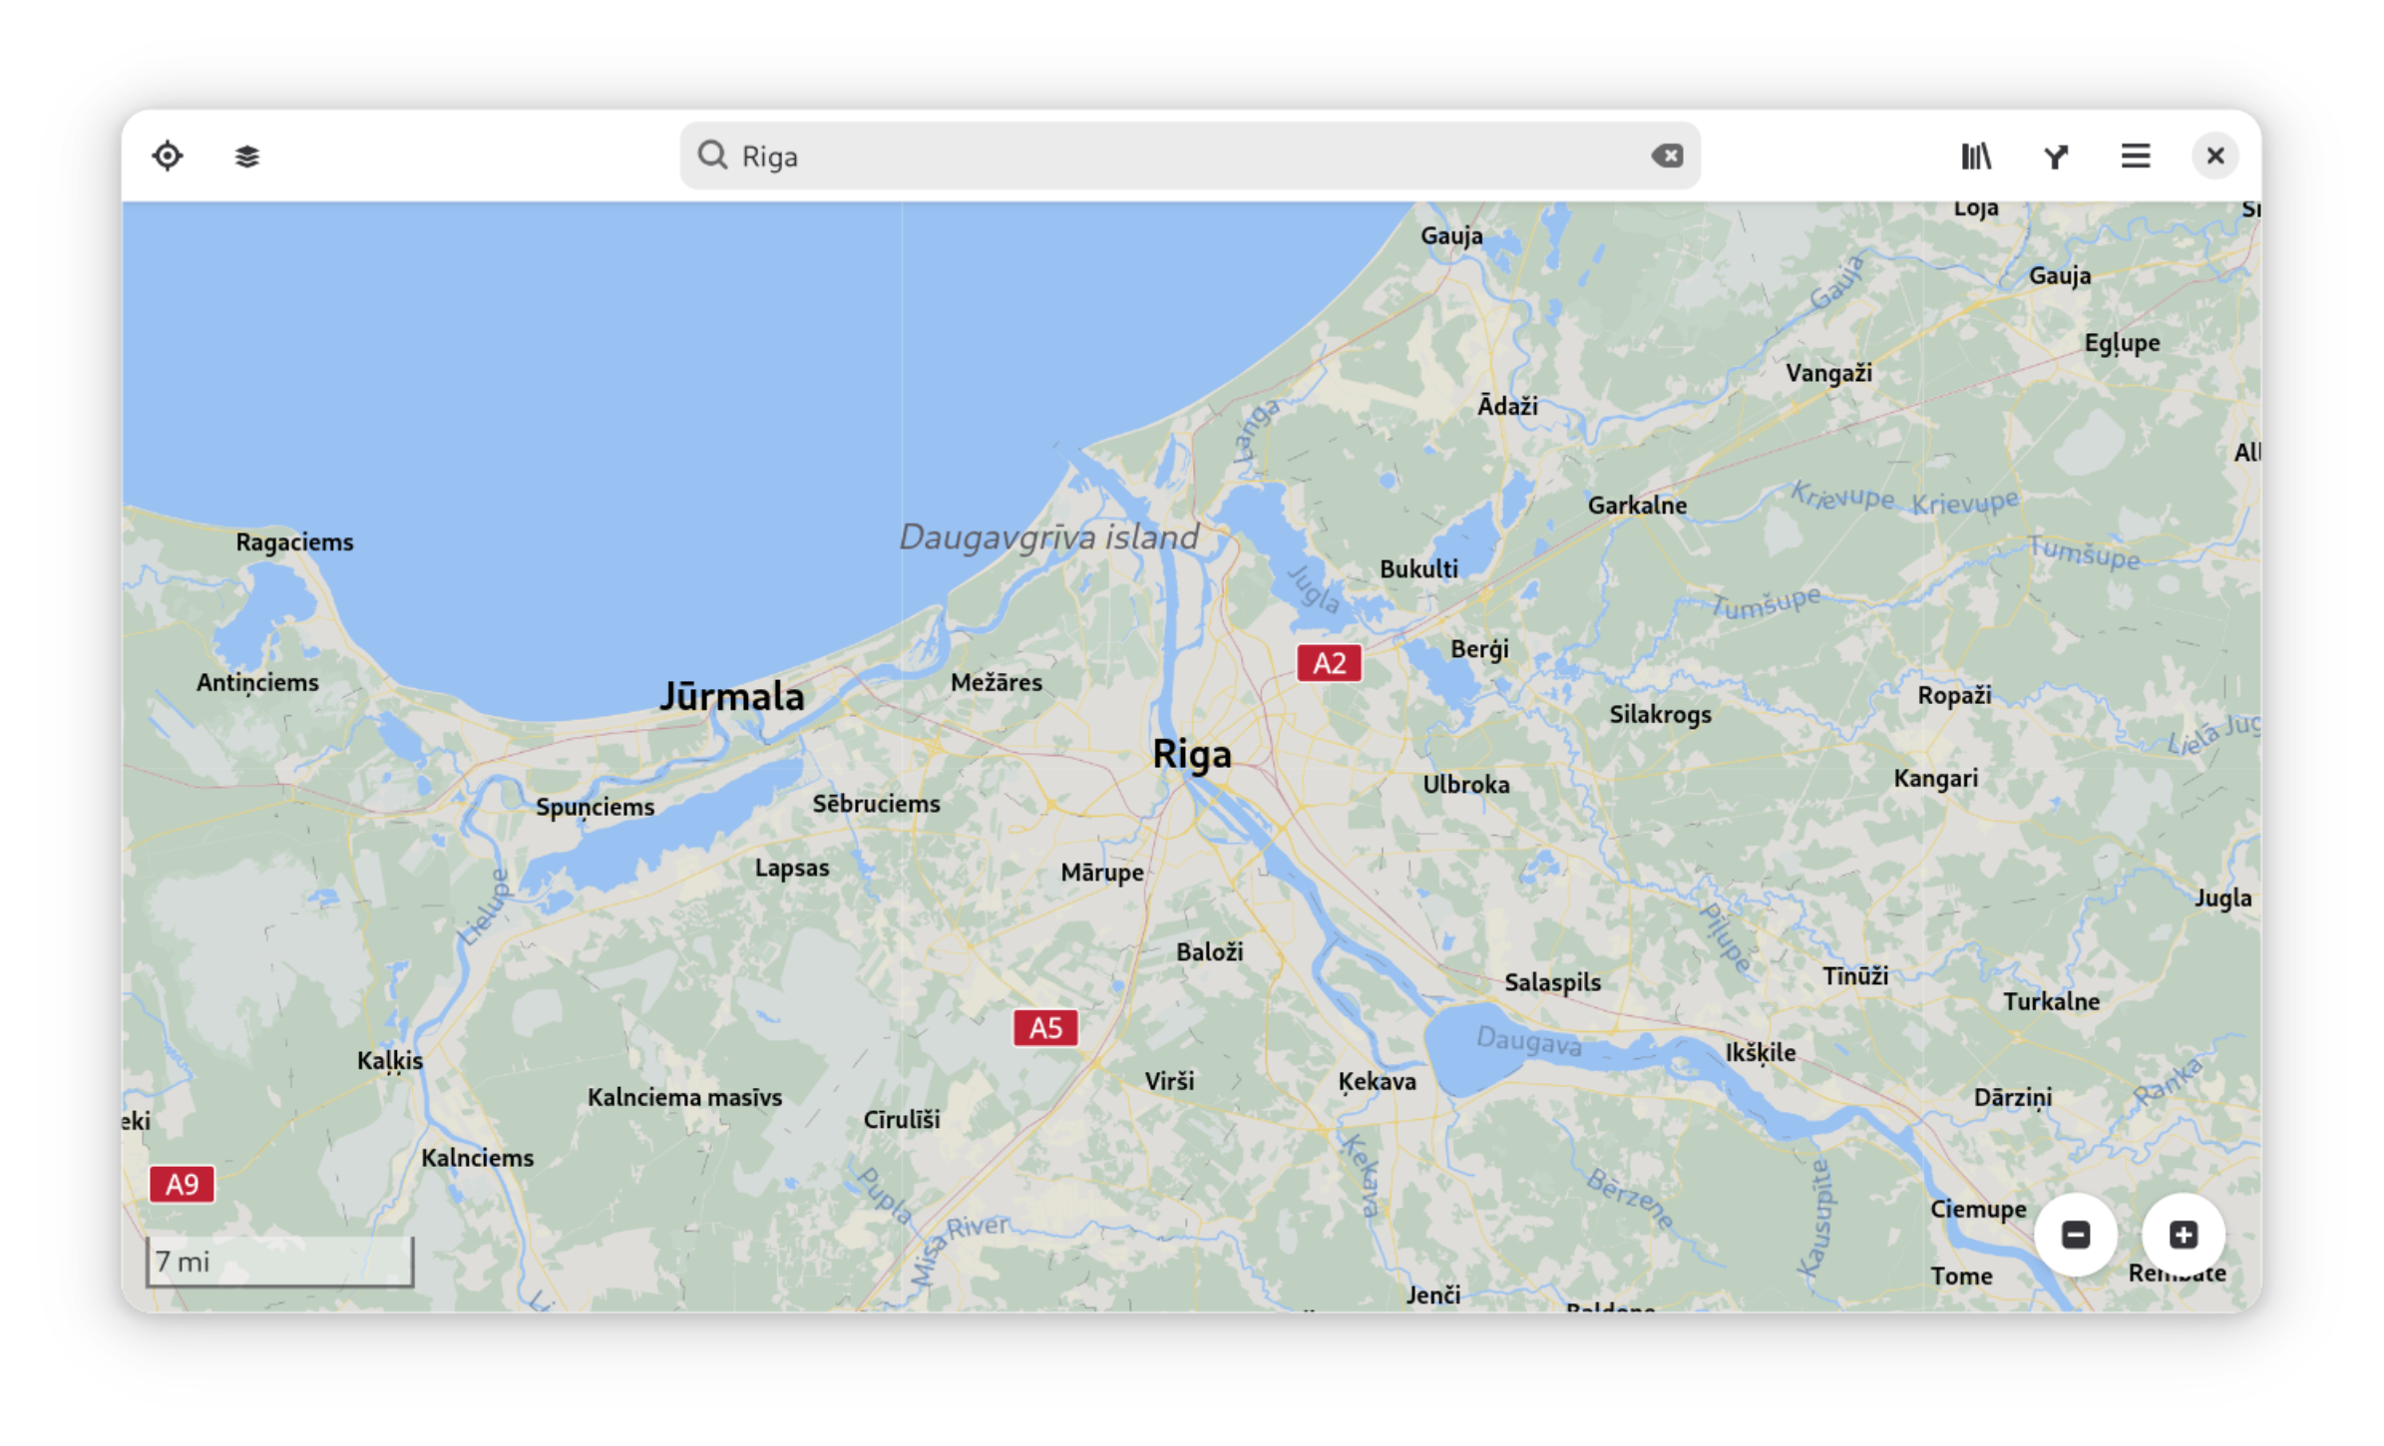Open the map layers menu
The image size is (2384, 1446).
(246, 157)
